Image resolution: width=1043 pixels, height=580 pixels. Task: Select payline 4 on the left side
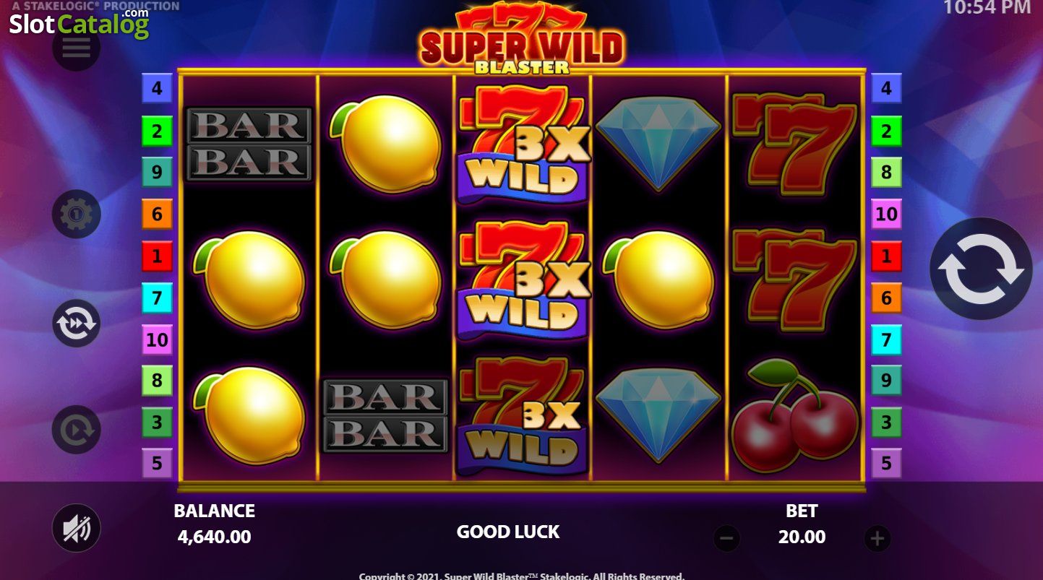[157, 90]
